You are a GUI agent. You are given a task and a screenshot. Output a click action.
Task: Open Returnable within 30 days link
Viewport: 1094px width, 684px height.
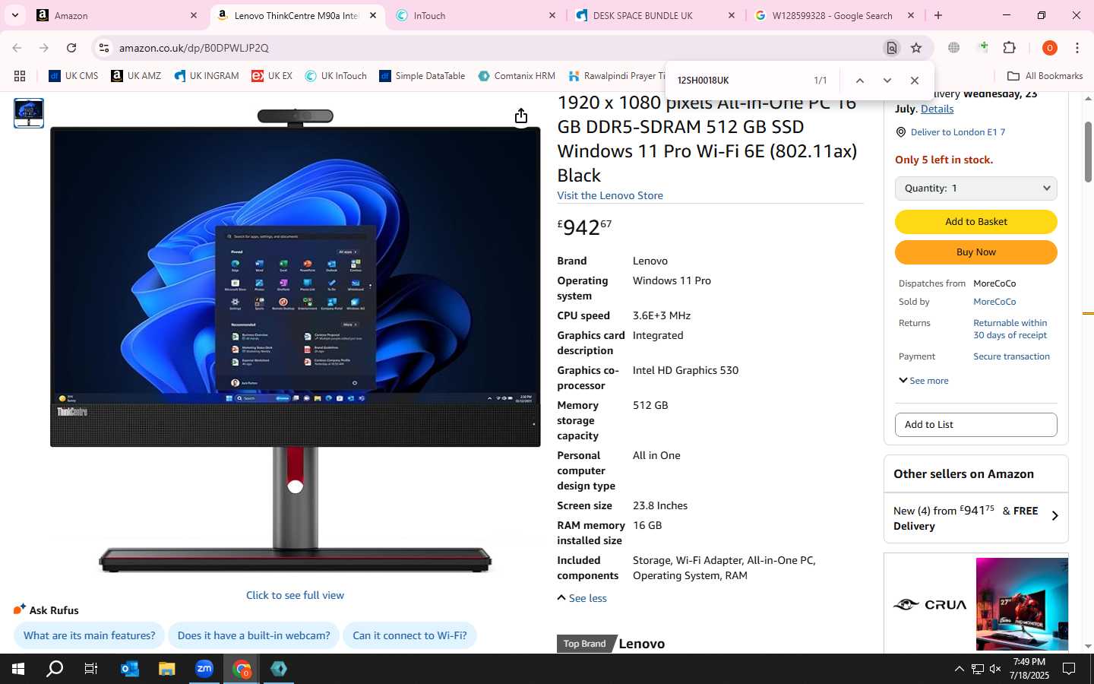click(1010, 329)
